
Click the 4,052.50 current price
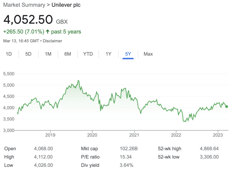[28, 19]
